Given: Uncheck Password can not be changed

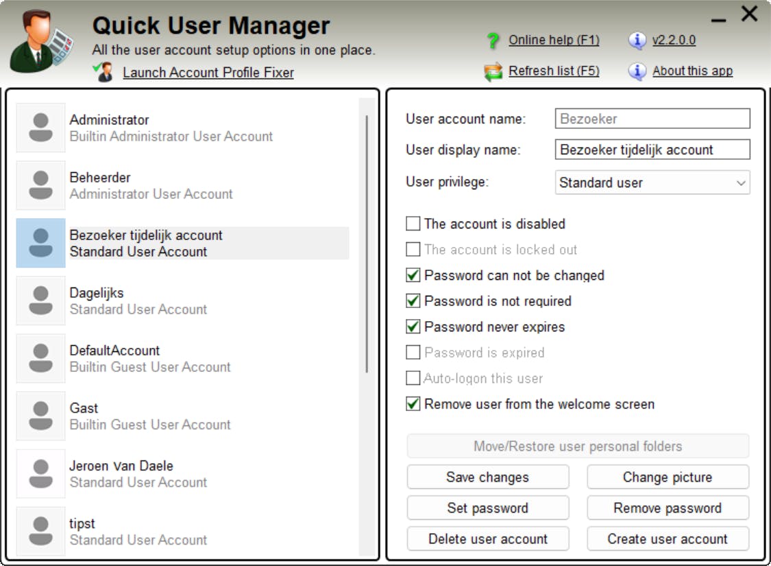Looking at the screenshot, I should pos(413,276).
